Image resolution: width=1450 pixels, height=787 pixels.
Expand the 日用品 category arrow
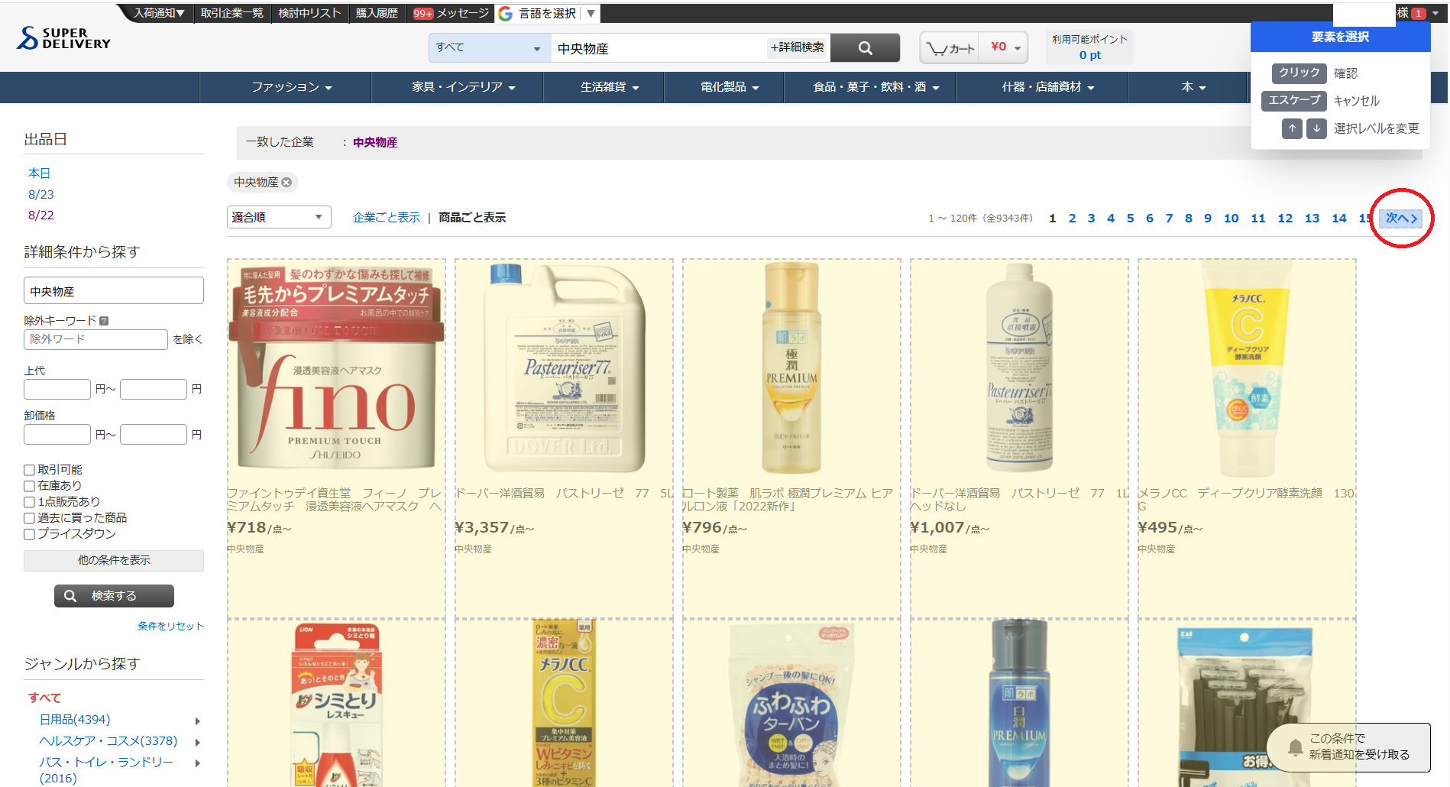point(198,721)
